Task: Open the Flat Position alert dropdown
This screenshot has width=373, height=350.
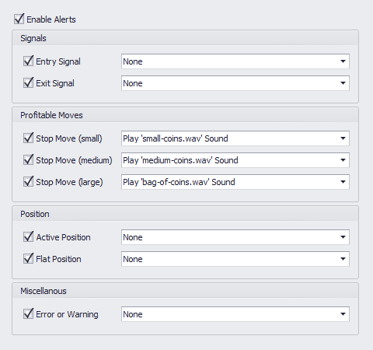Action: tap(235, 259)
